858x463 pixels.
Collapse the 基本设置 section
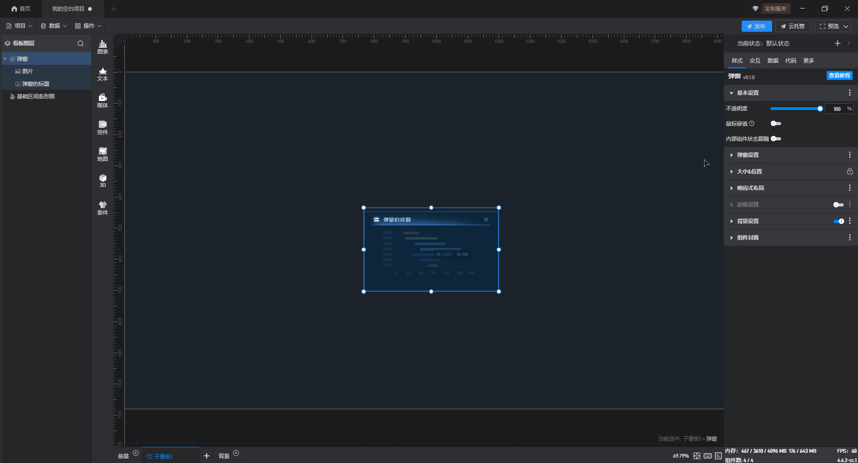point(731,93)
